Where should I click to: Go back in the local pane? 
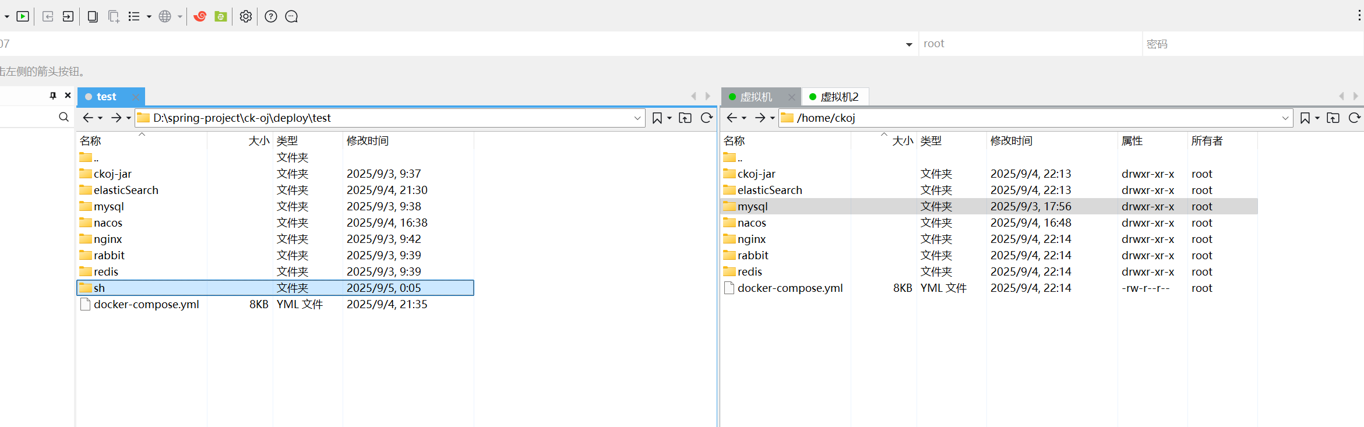point(87,118)
